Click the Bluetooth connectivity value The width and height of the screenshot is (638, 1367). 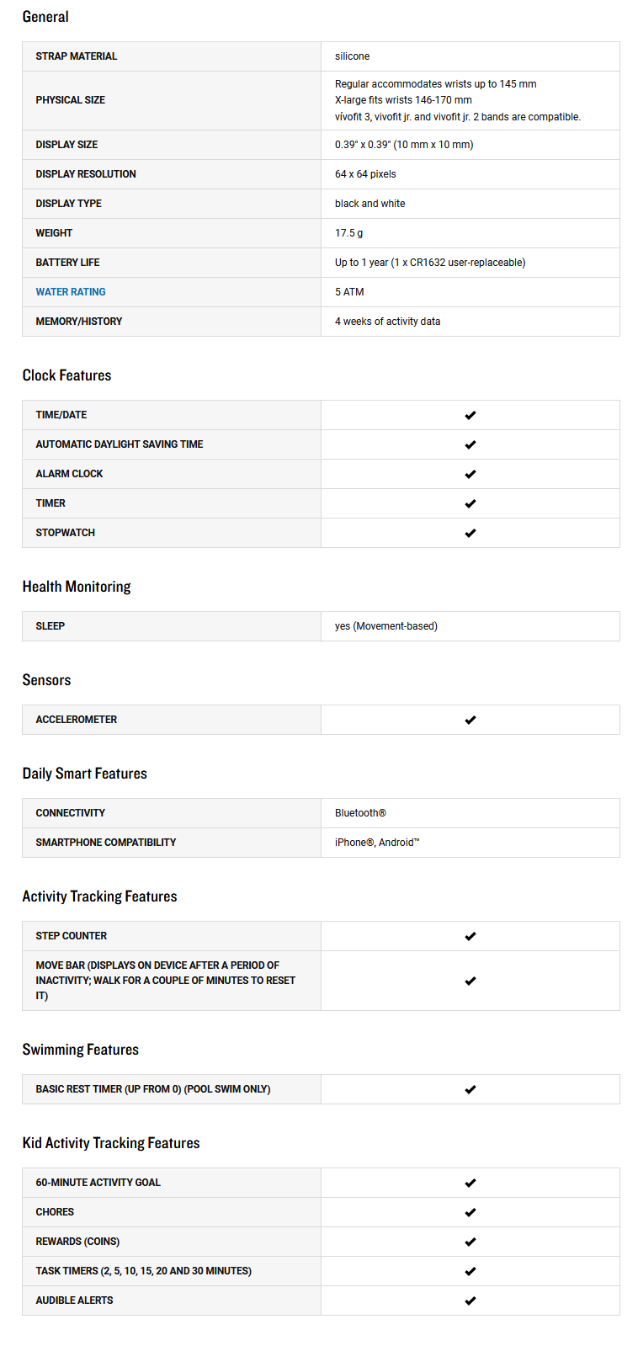click(x=360, y=813)
